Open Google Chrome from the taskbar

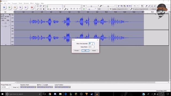50,94
